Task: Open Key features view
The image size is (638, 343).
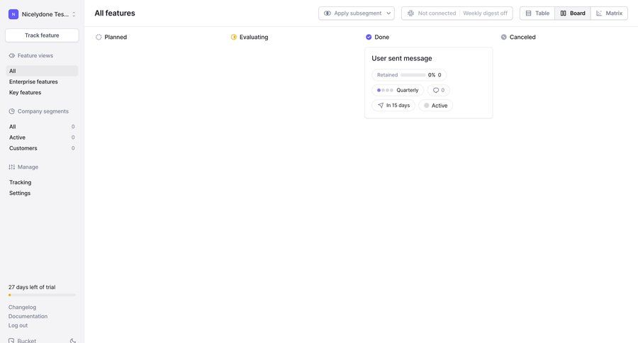Action: 26,93
